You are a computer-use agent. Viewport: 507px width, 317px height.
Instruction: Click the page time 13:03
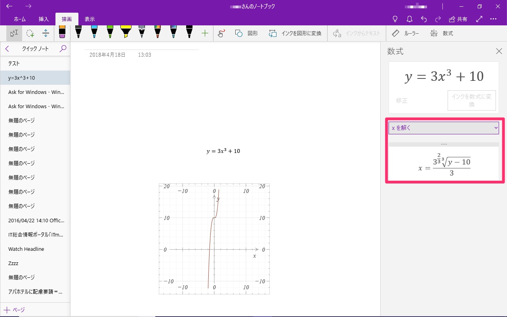coord(145,55)
